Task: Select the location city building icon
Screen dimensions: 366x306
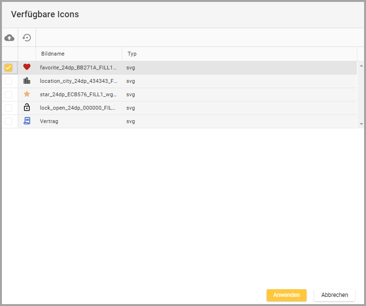Action: click(27, 81)
